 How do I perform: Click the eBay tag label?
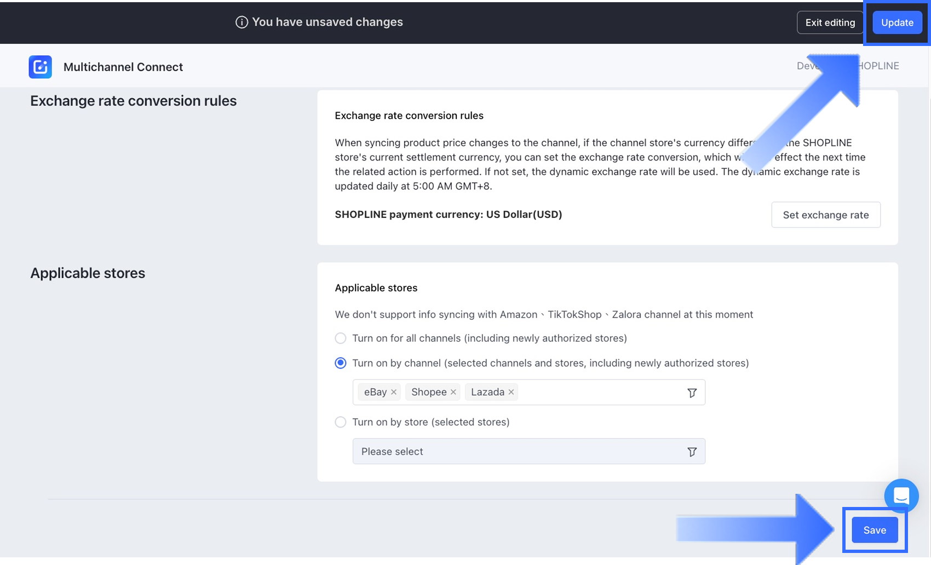coord(375,392)
